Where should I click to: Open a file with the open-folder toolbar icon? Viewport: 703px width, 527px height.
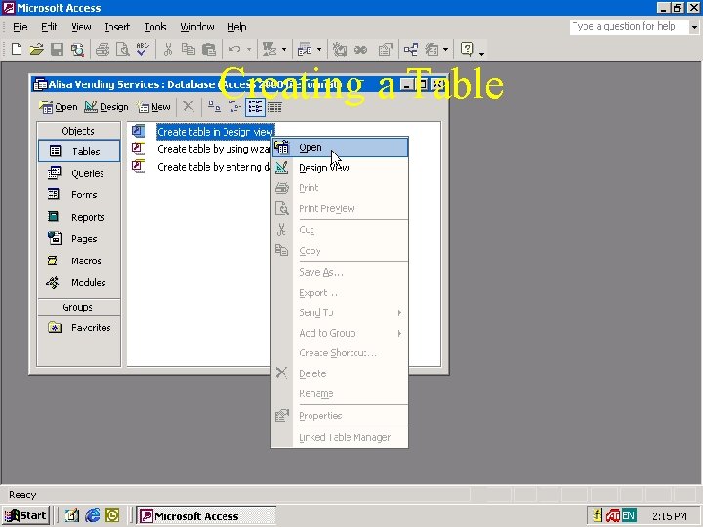[x=37, y=49]
